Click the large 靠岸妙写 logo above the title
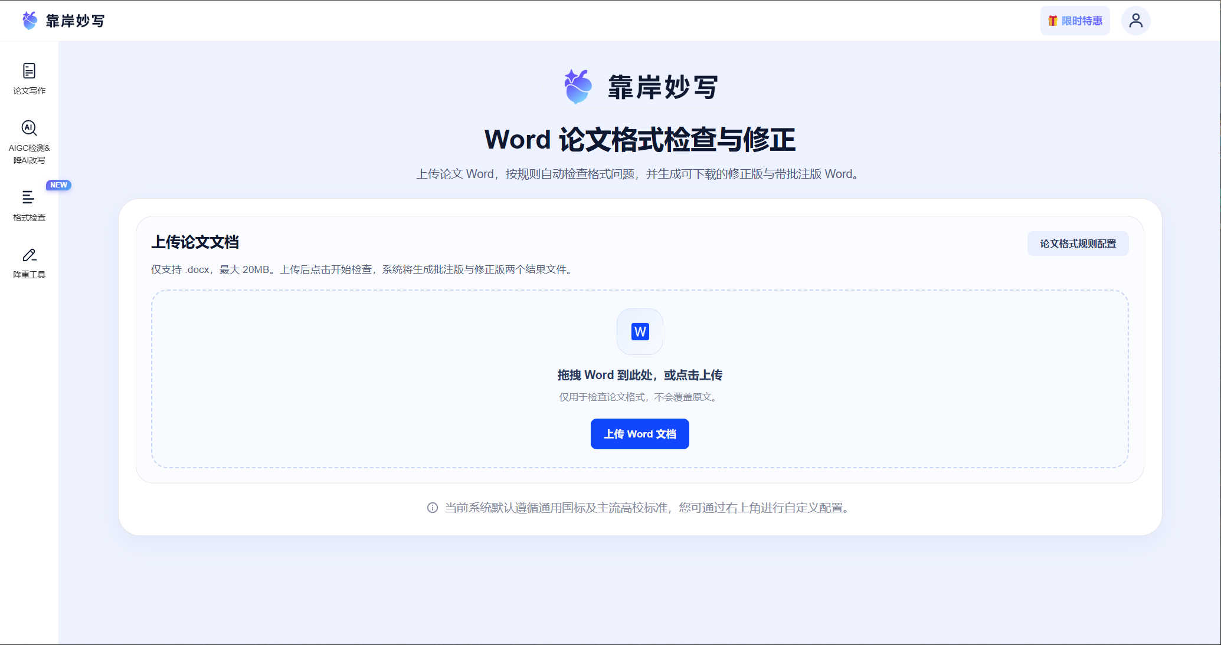 578,87
